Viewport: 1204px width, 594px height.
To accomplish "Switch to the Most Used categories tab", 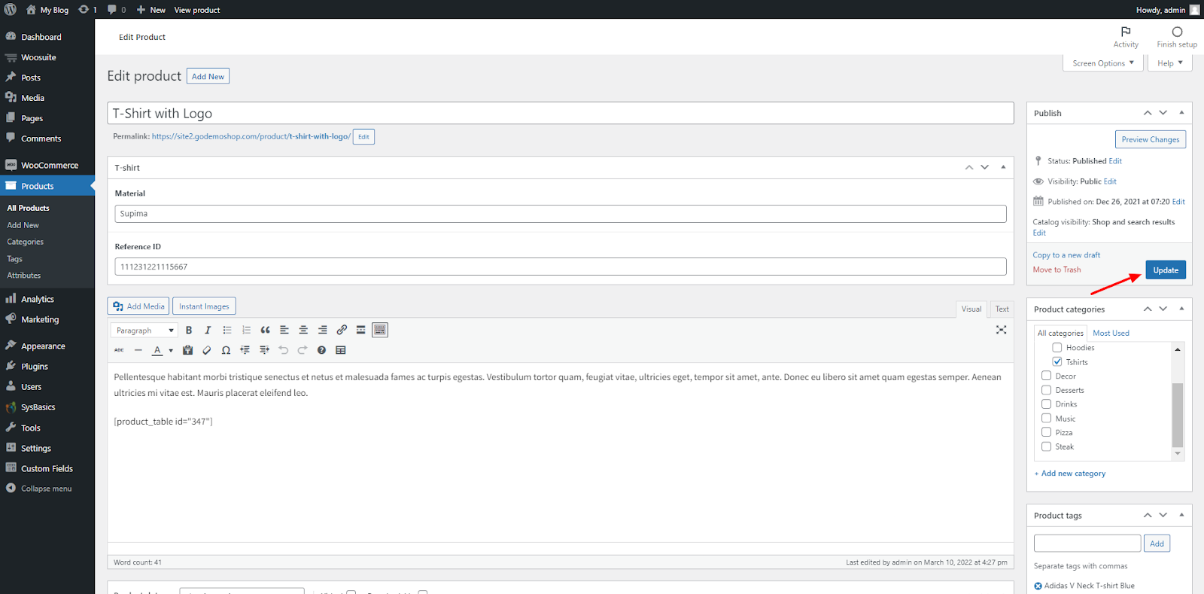I will coord(1111,333).
